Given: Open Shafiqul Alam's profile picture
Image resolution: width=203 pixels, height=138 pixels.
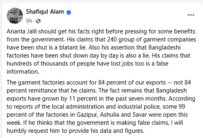Looking at the screenshot, I should (15, 16).
